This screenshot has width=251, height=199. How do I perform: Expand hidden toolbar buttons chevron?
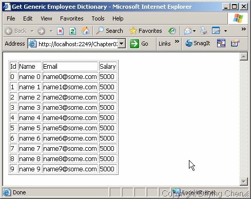243,29
